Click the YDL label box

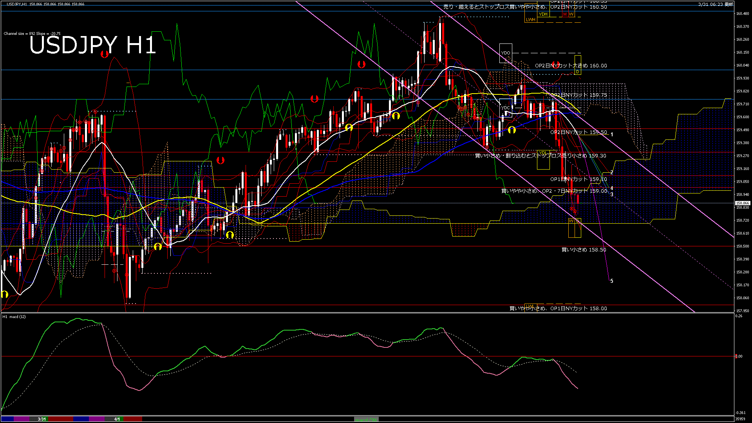pos(542,153)
